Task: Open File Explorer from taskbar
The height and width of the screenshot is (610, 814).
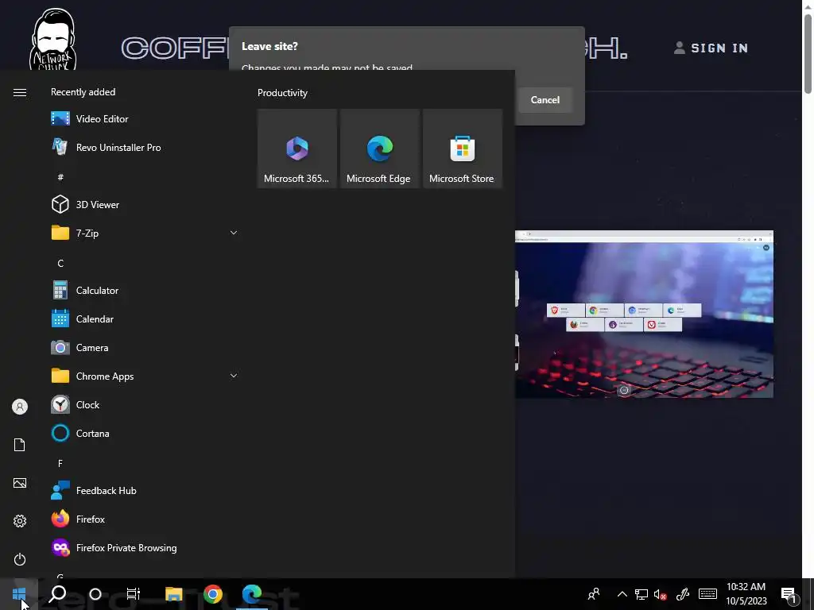Action: tap(174, 594)
